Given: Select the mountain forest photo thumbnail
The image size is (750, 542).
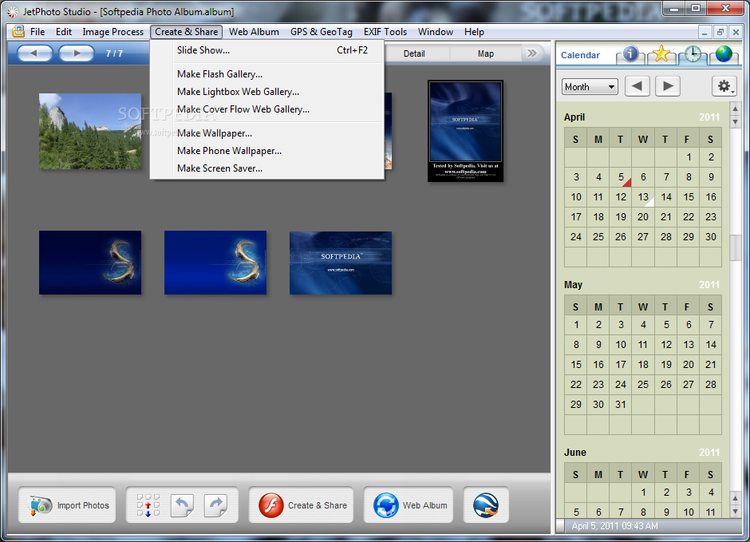Looking at the screenshot, I should (x=90, y=131).
